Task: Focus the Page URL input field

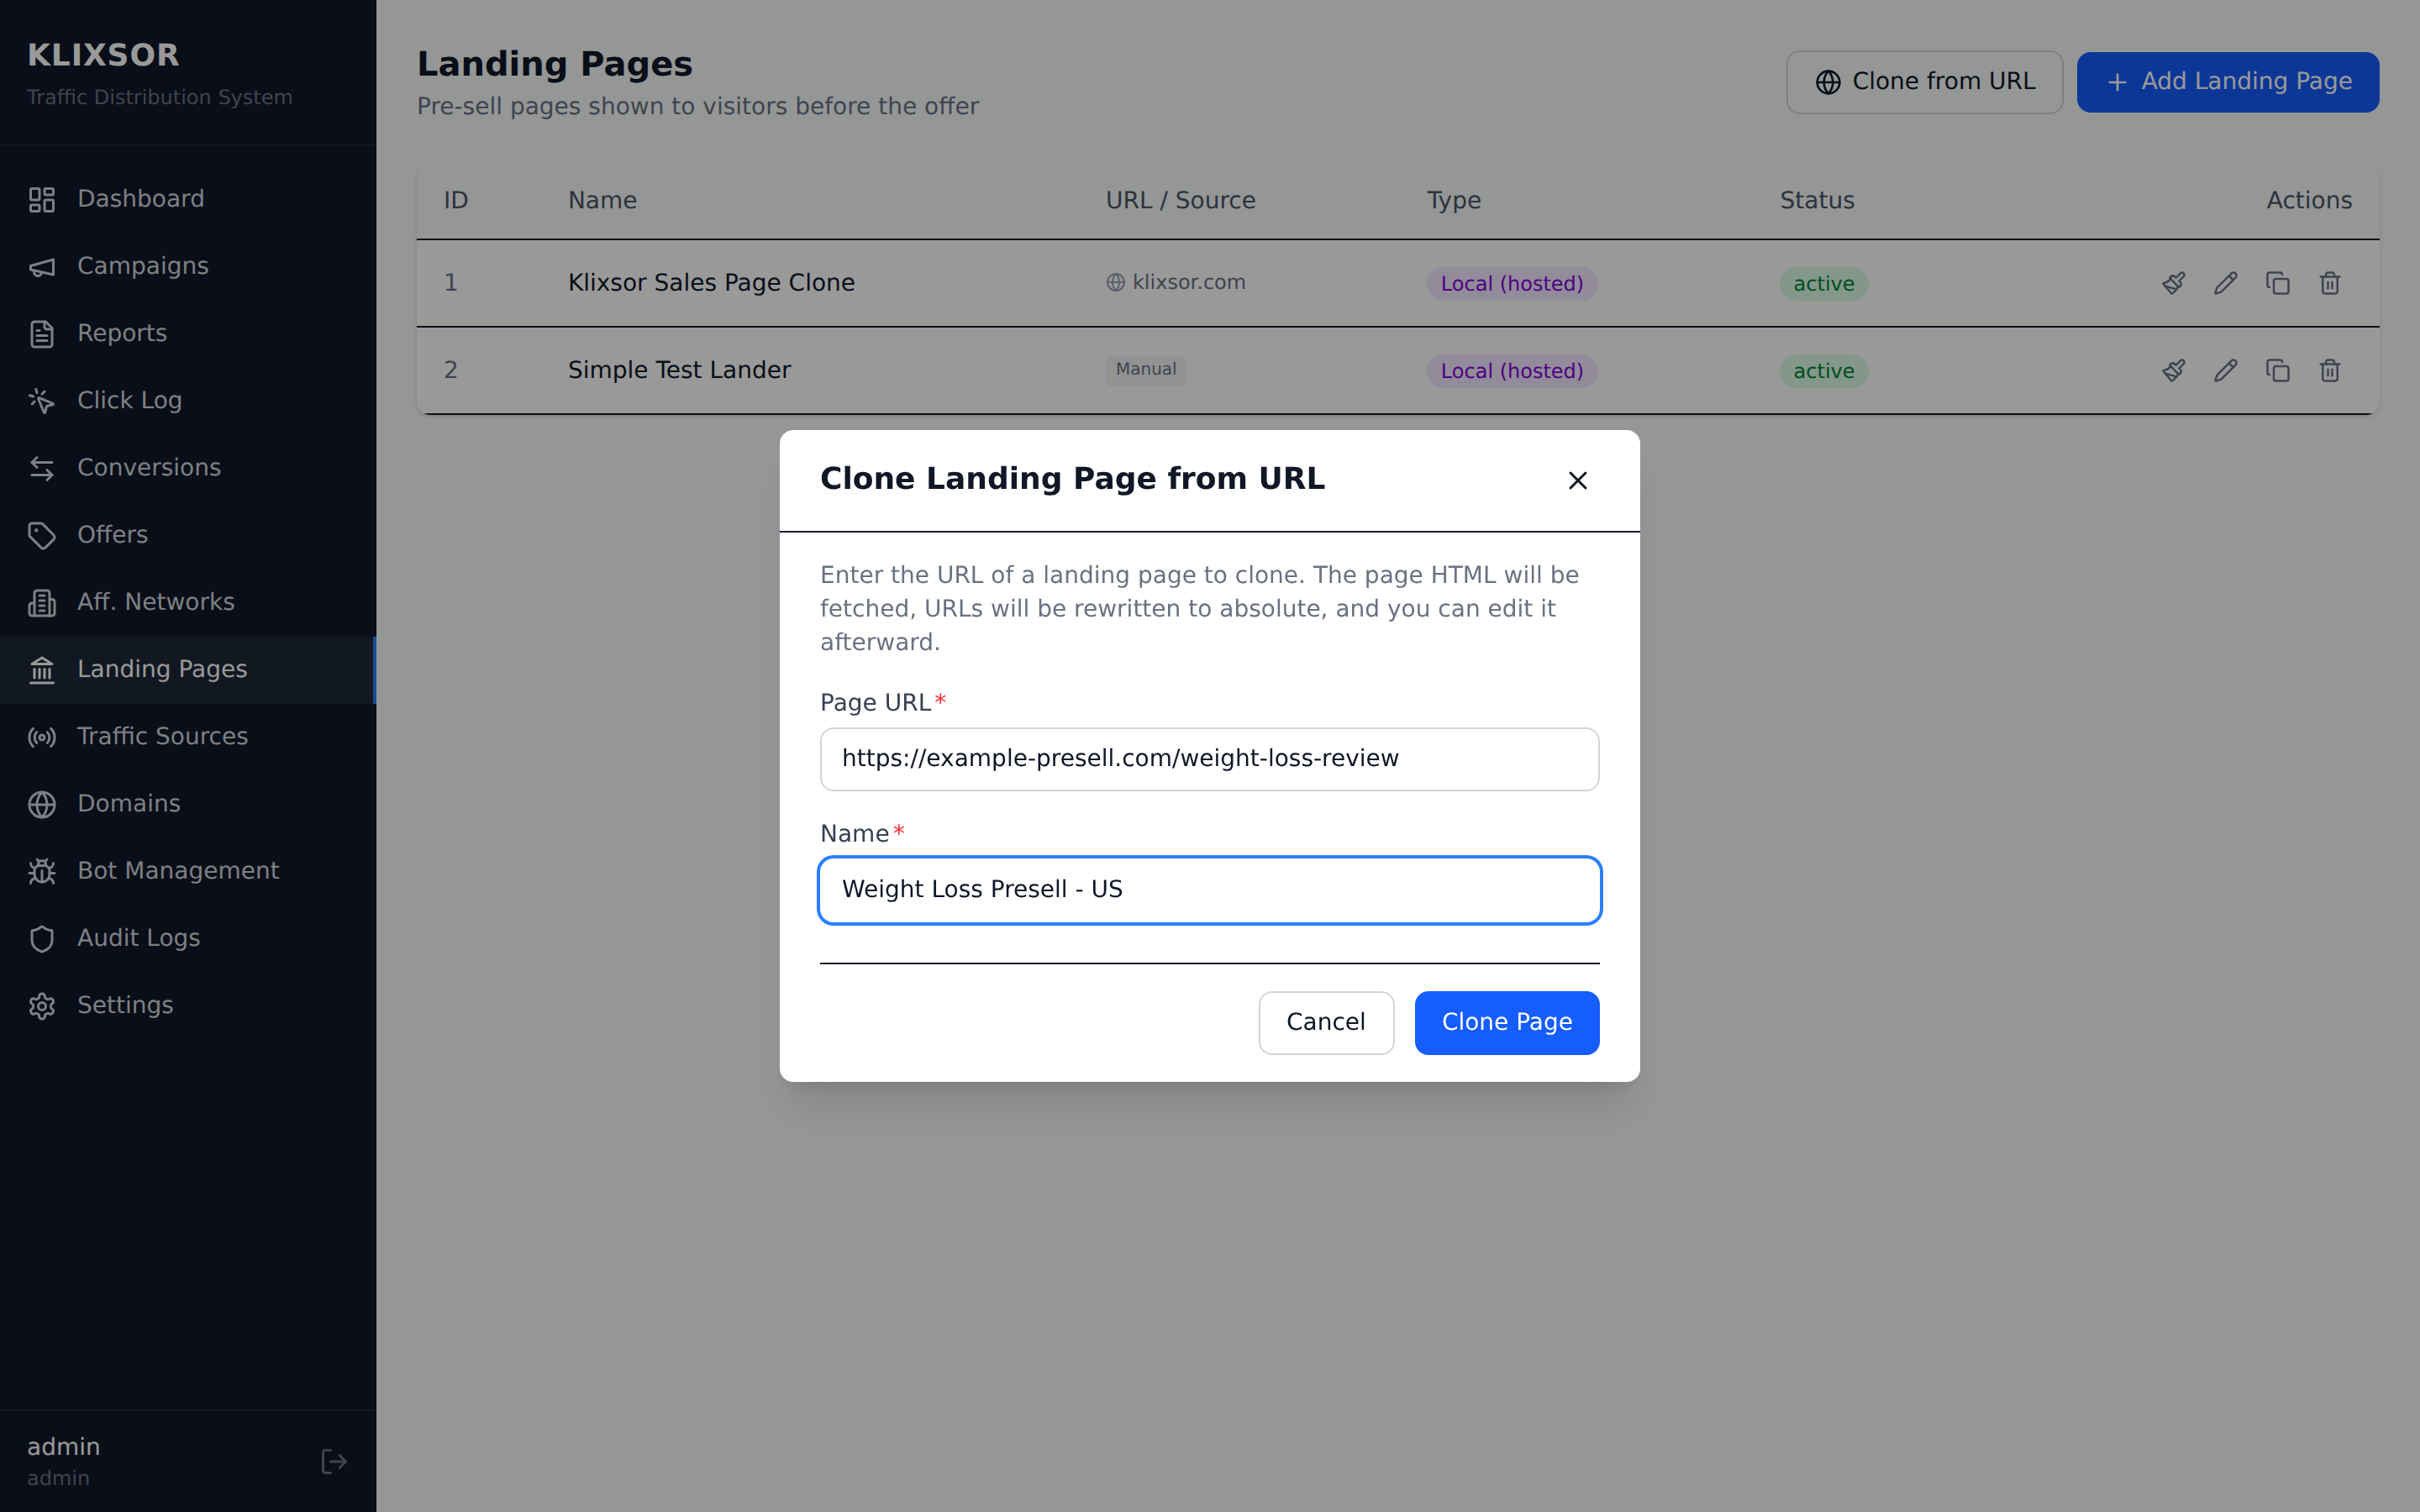Action: (1209, 759)
